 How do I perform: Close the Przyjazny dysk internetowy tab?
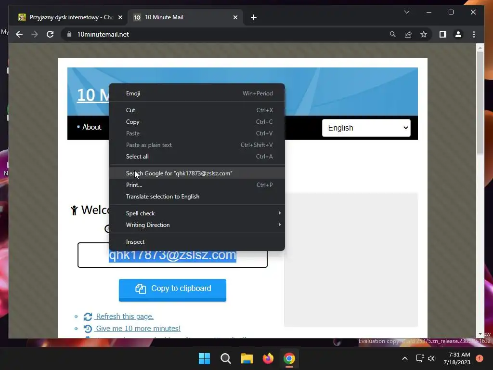[x=120, y=17]
